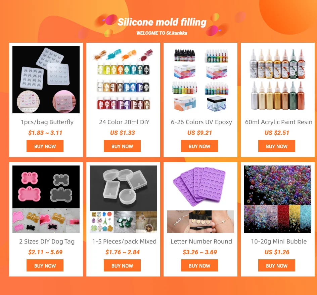Open the Butterfly silicone mold product image

click(x=46, y=80)
